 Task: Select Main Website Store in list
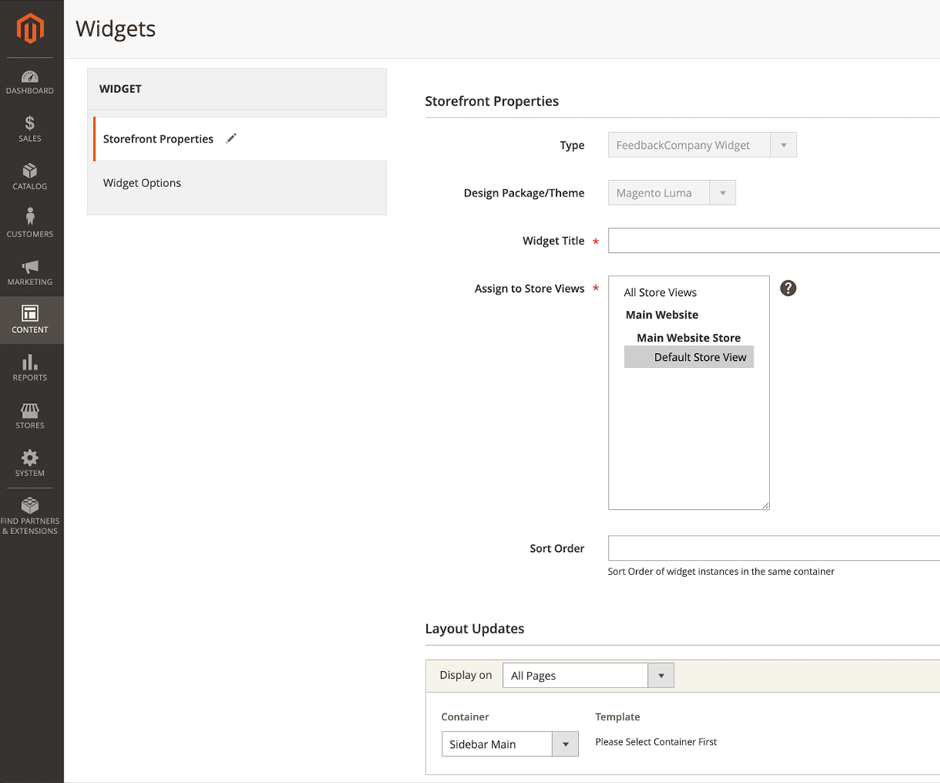click(689, 338)
